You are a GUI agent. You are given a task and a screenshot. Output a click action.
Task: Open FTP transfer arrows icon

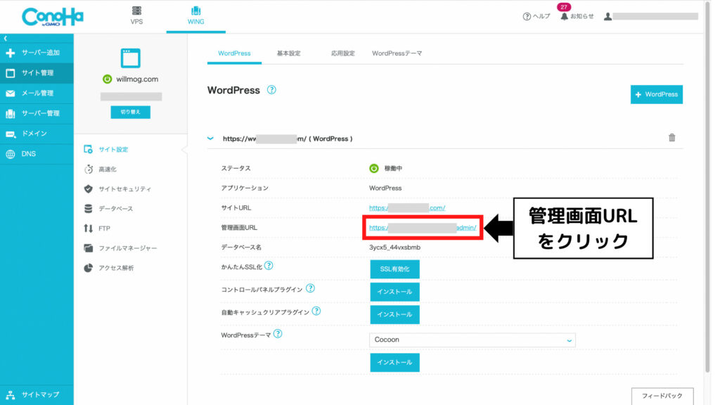88,229
